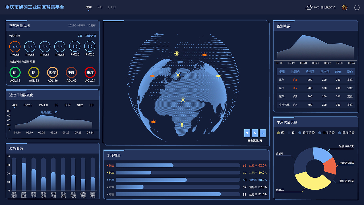
Task: Select the NO2 index tab
Action: click(80, 105)
